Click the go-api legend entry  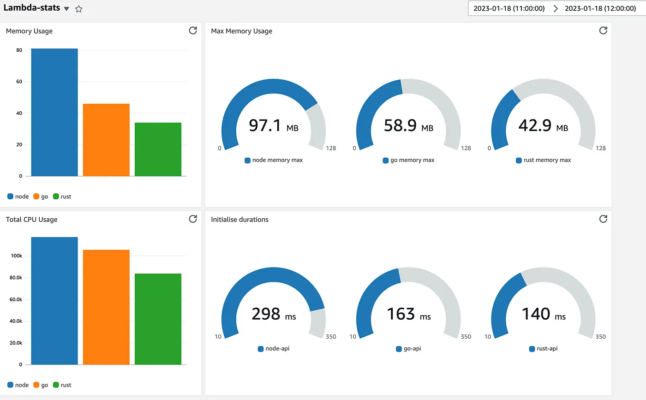409,349
